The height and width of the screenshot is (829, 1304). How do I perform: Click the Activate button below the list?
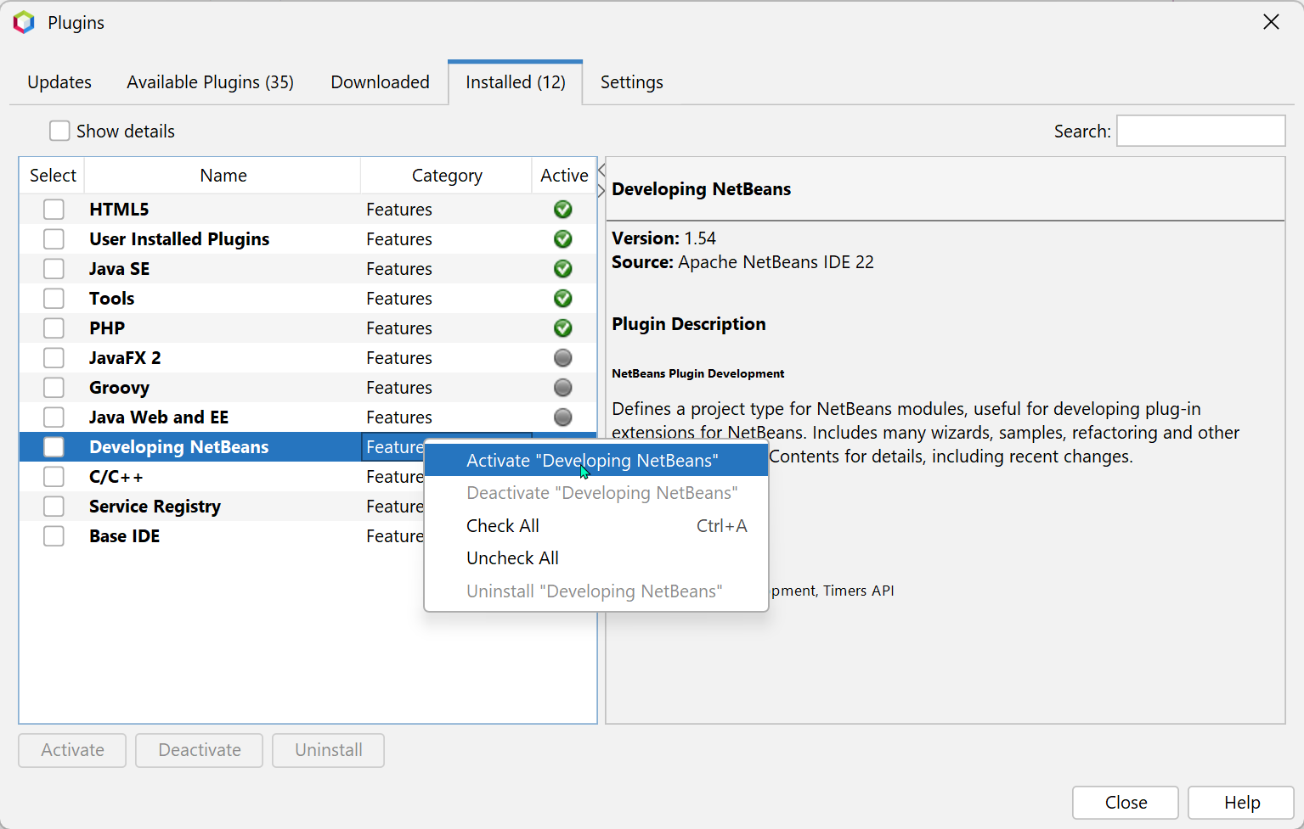[x=72, y=750]
